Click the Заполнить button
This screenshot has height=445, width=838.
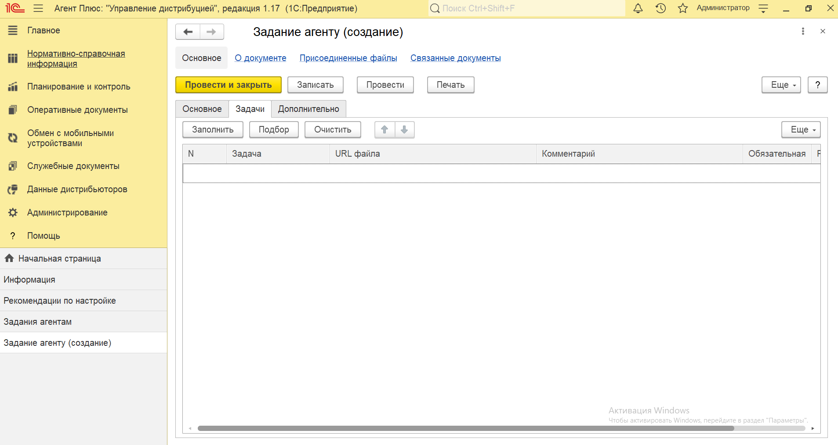[x=213, y=129]
